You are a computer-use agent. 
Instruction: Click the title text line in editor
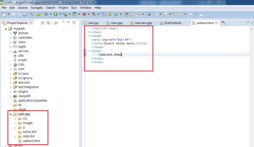(x=120, y=43)
